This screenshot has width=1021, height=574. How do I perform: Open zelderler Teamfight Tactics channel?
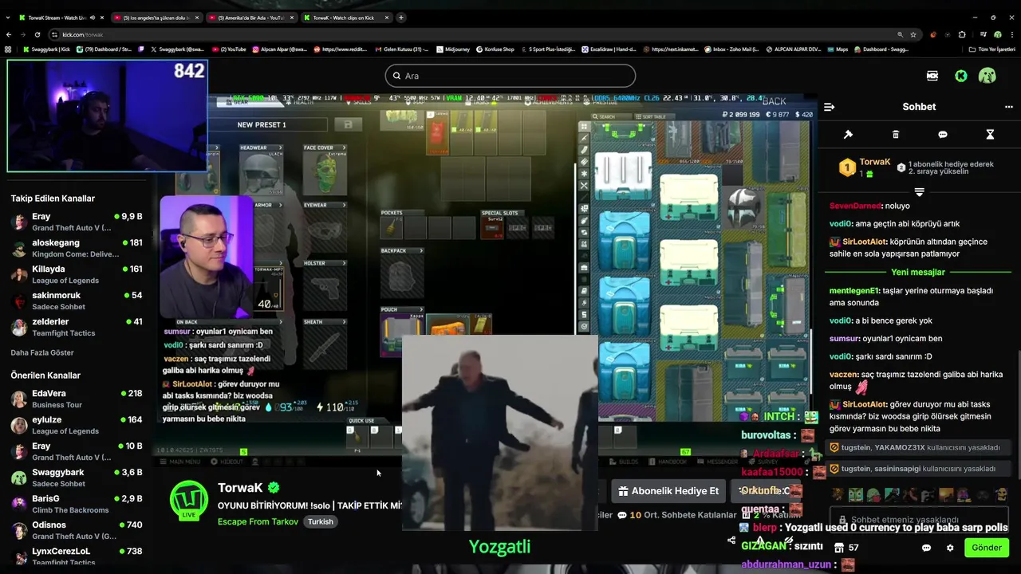click(x=77, y=327)
